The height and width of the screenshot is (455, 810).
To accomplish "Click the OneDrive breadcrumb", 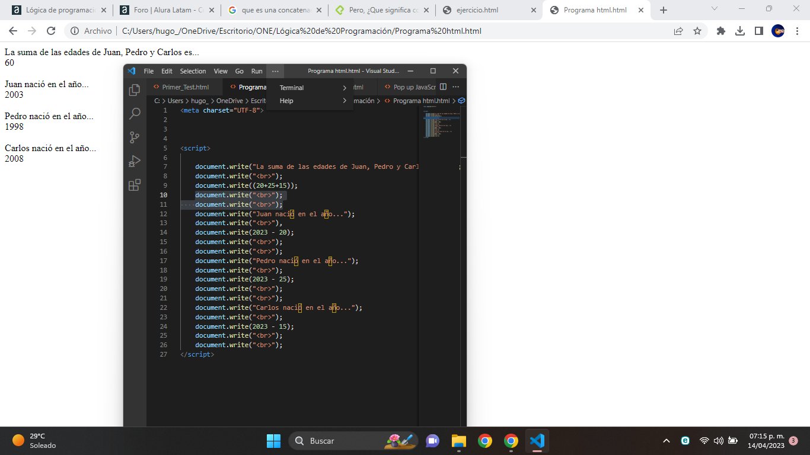I will tap(229, 101).
